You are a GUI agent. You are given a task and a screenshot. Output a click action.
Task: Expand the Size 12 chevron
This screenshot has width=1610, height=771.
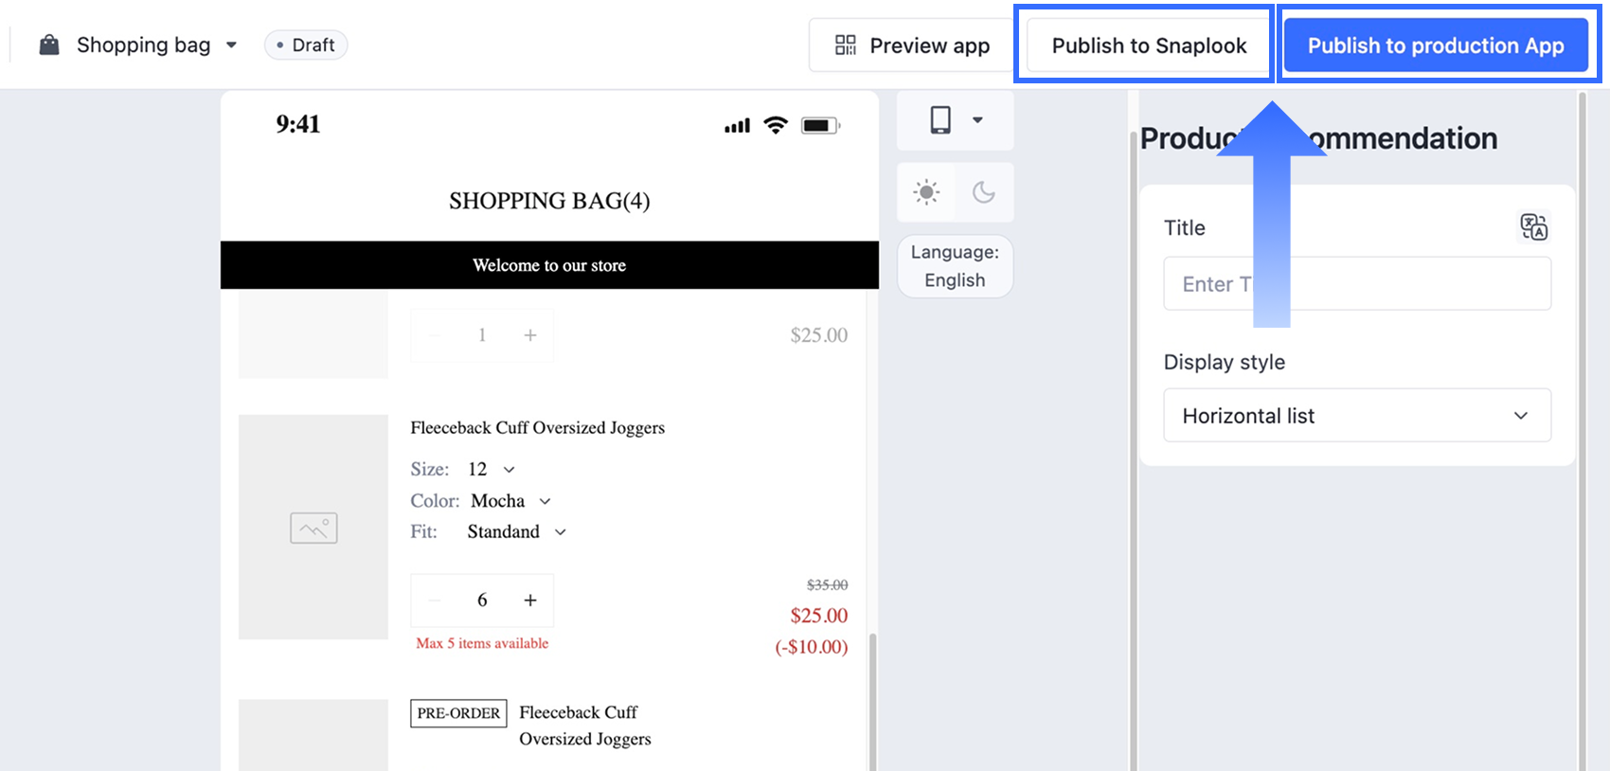509,470
